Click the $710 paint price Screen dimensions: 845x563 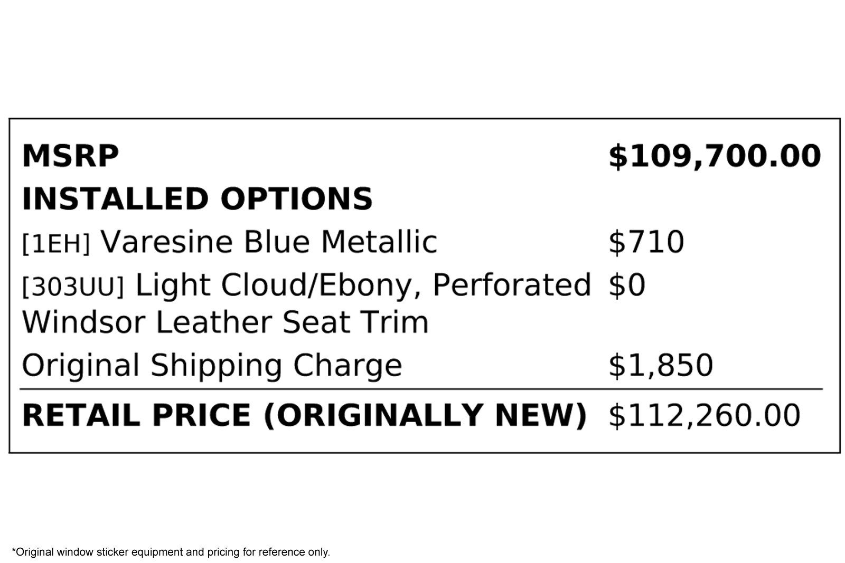pos(646,242)
